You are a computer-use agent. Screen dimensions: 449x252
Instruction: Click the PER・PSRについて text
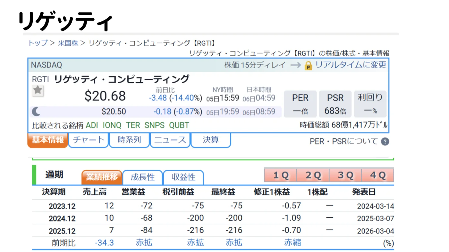(x=344, y=142)
